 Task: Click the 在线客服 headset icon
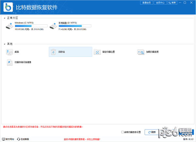point(18,139)
